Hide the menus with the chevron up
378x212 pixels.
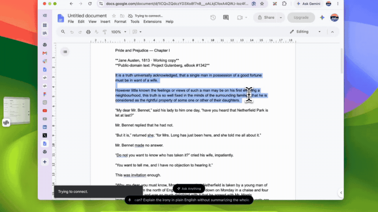click(332, 32)
